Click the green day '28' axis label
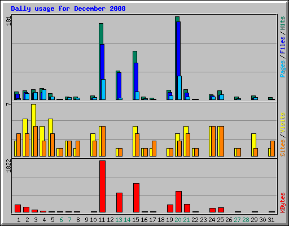The height and width of the screenshot is (226, 289). [x=246, y=220]
